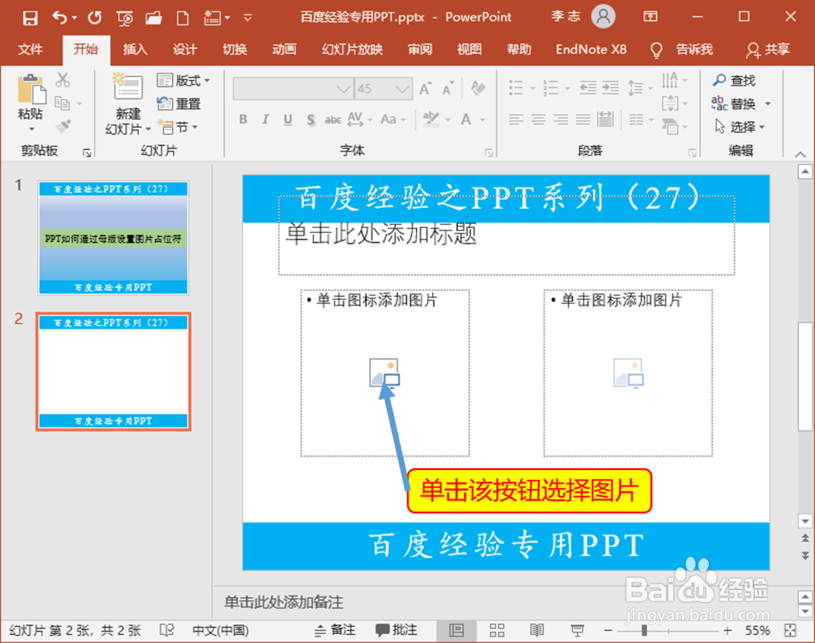Toggle the 备注 notes pane button
This screenshot has width=815, height=643.
(335, 630)
